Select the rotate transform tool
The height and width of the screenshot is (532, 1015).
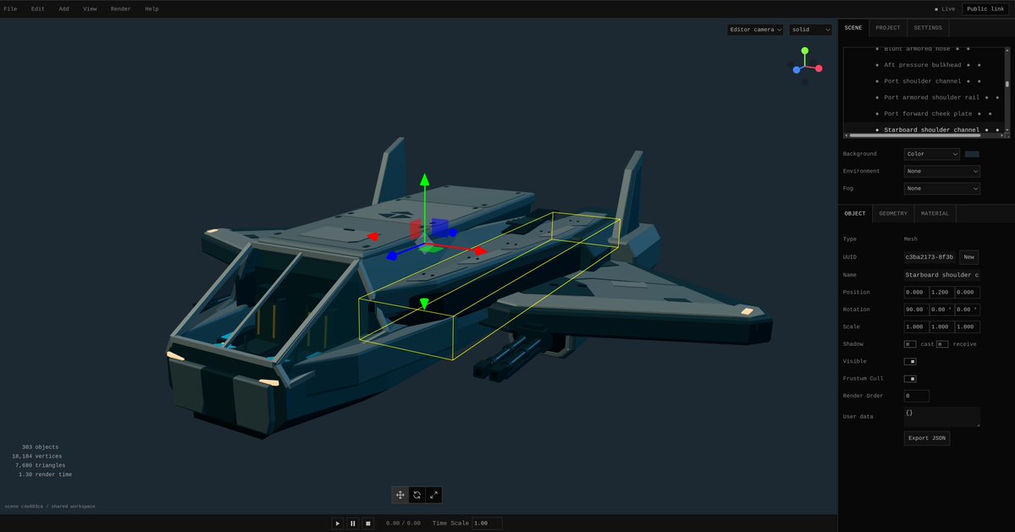coord(416,495)
